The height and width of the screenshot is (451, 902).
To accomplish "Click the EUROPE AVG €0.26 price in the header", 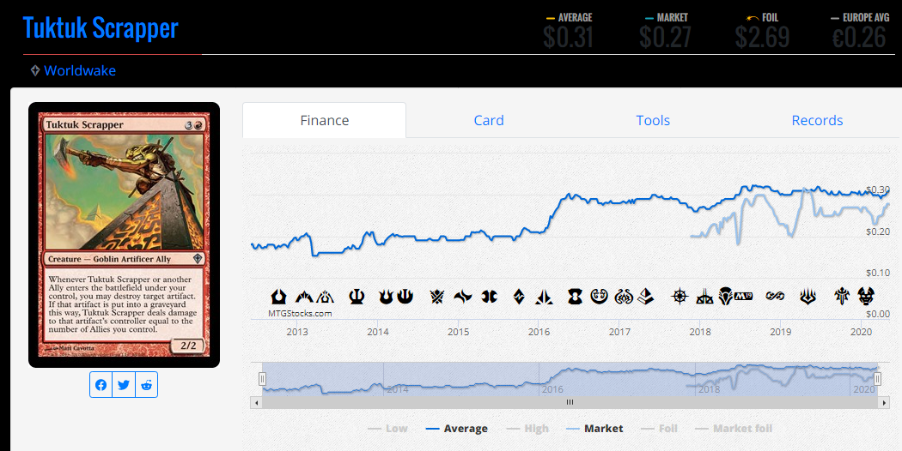I will (859, 32).
